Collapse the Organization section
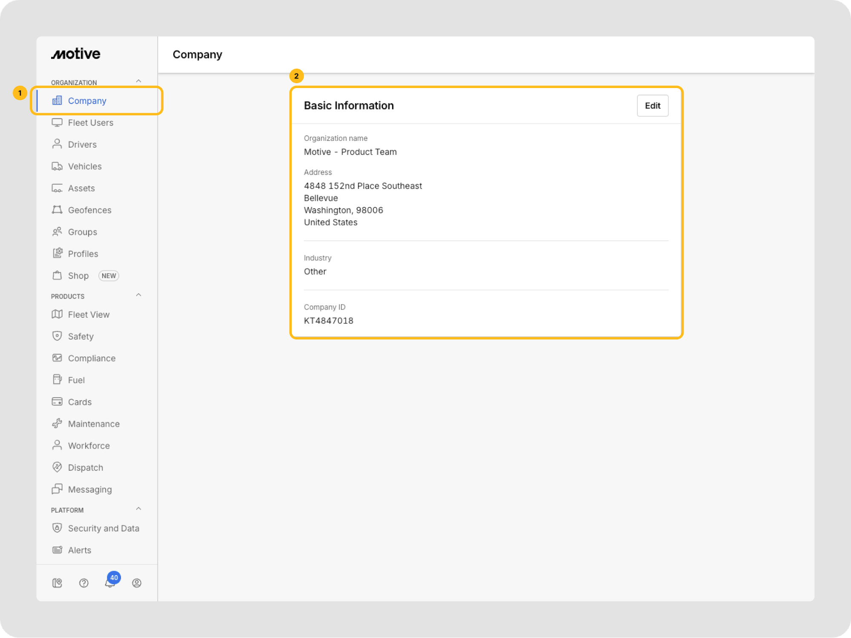Viewport: 851px width, 638px height. click(138, 81)
